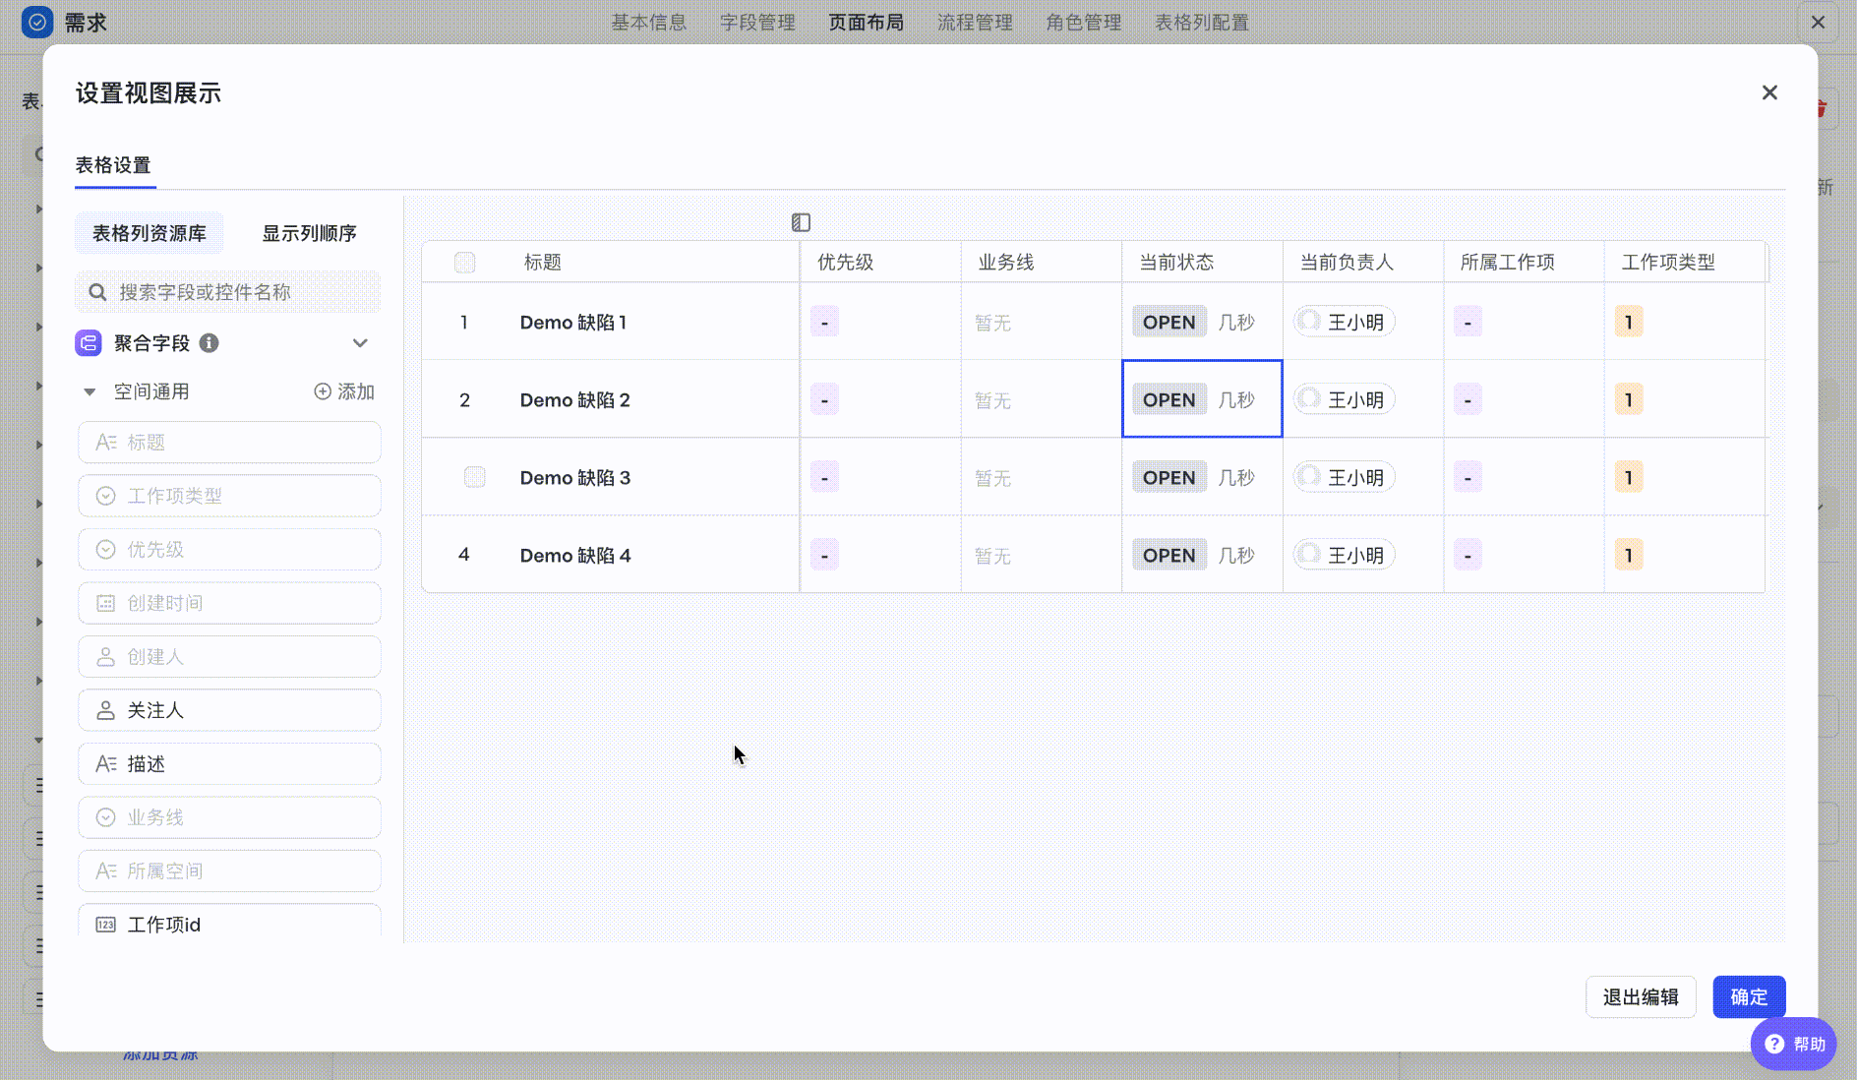
Task: Click the 描述 text-type icon
Action: [106, 764]
